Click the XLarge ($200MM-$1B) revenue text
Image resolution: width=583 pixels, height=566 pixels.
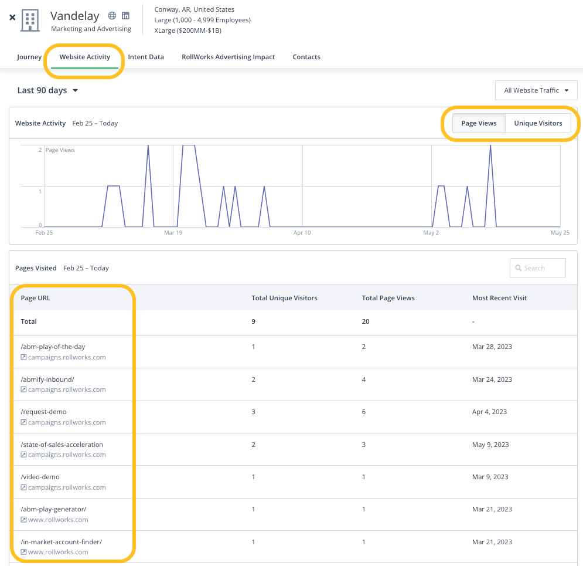(187, 30)
